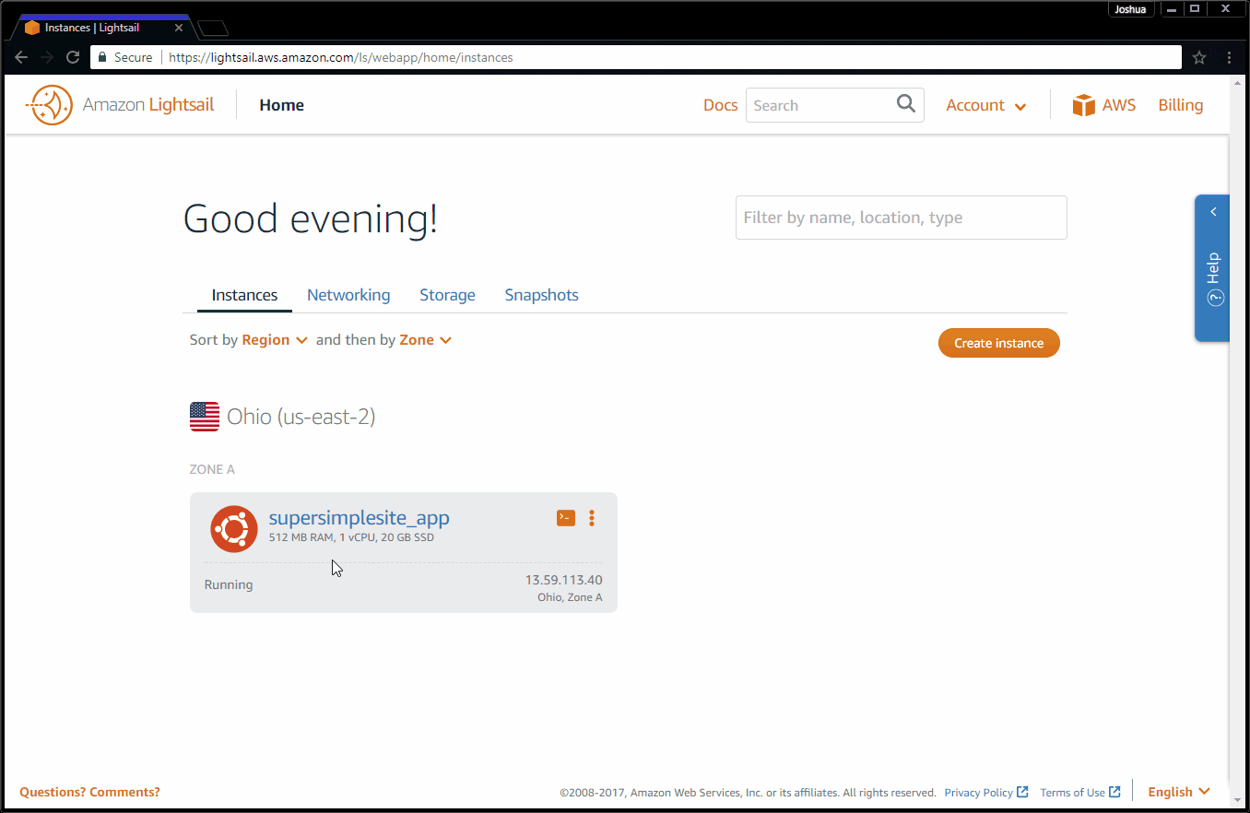The image size is (1250, 813).
Task: Open the English language dropdown
Action: pos(1178,792)
